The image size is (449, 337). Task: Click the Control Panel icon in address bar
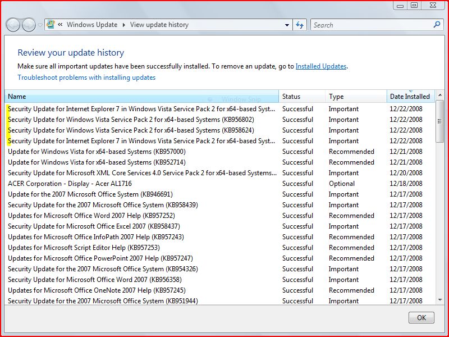51,25
